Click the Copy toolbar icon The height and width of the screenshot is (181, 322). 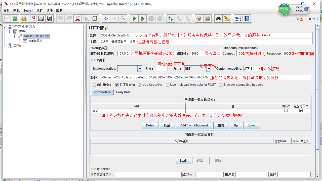click(x=86, y=19)
